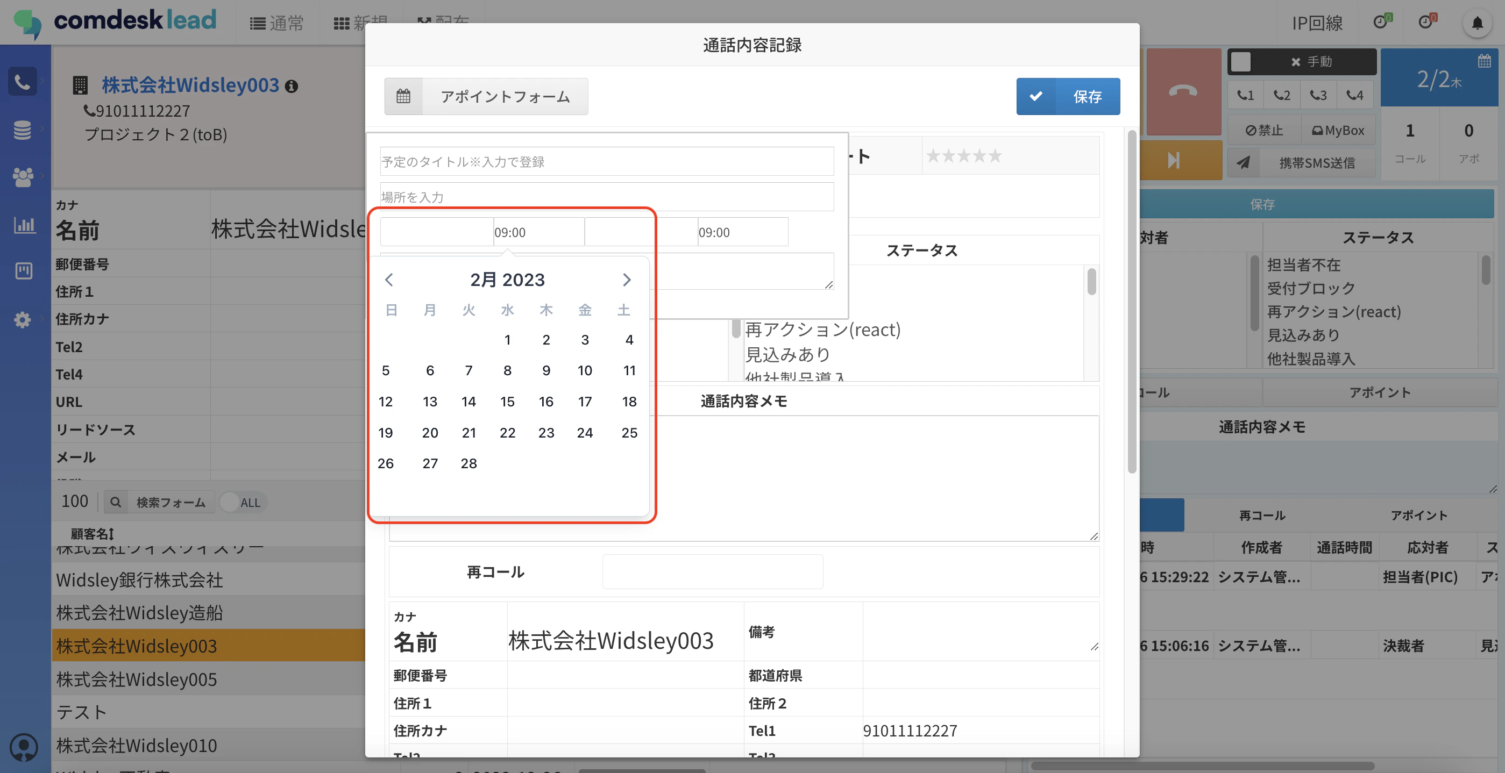Toggle the white checkbox beside 手動
The width and height of the screenshot is (1505, 773).
(x=1240, y=61)
